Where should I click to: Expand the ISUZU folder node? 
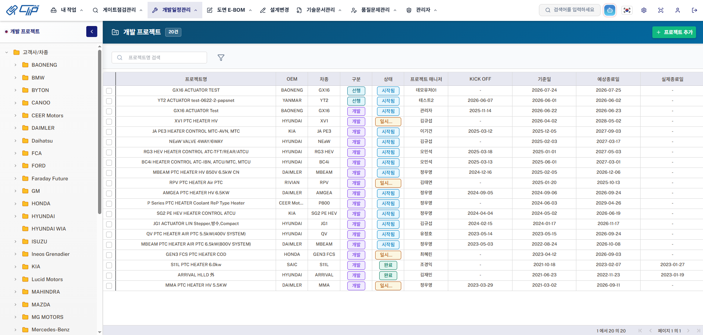15,242
